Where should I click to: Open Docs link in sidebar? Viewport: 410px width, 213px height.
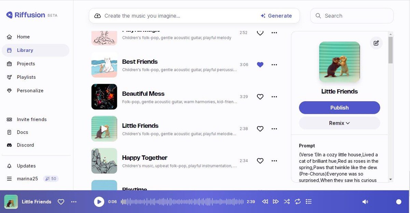coord(23,132)
